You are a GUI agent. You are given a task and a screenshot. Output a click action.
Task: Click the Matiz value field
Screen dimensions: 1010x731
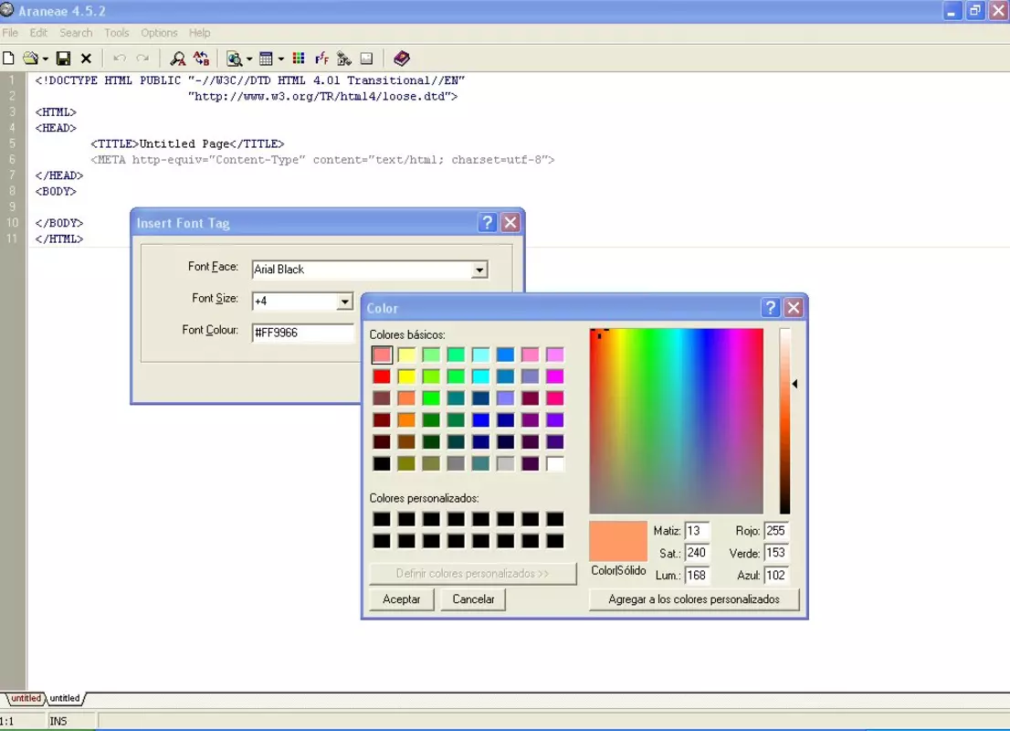[x=697, y=531]
